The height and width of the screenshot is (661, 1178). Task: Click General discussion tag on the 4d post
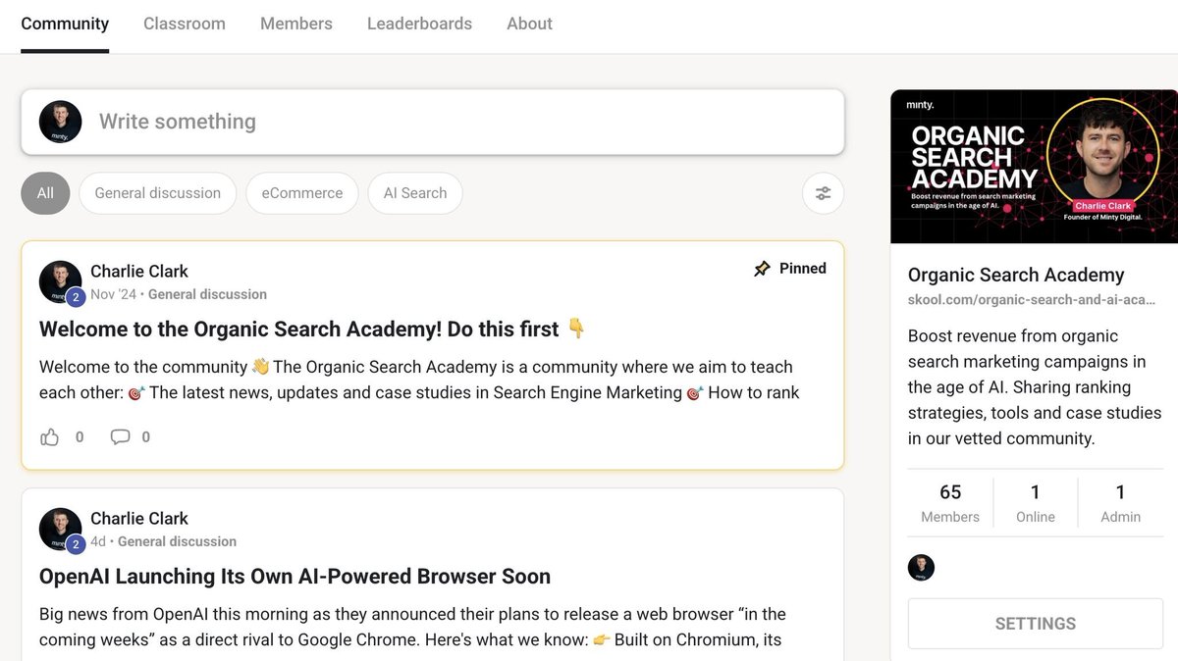(177, 541)
